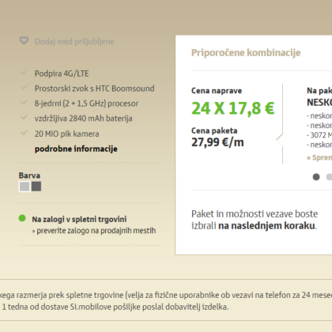Click 'Priporočene kombinacije' heading

pyautogui.click(x=246, y=53)
